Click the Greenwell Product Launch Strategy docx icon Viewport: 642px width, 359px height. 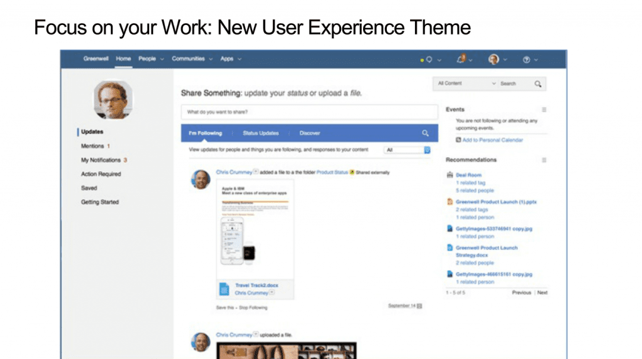click(x=450, y=247)
